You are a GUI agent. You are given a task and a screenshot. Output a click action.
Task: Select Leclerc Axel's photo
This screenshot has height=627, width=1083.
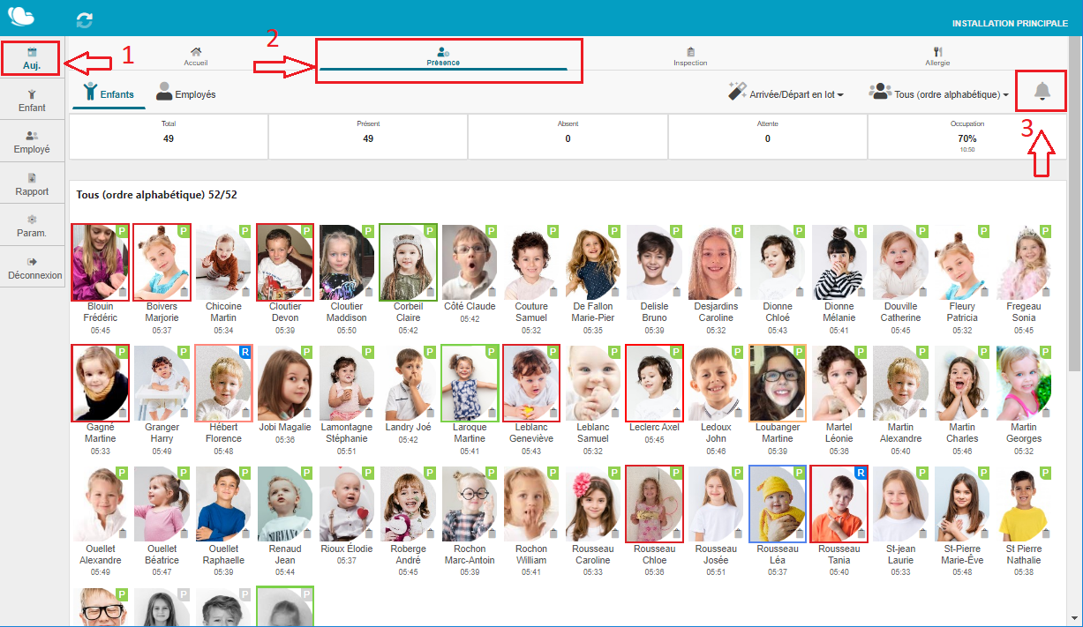click(x=654, y=384)
